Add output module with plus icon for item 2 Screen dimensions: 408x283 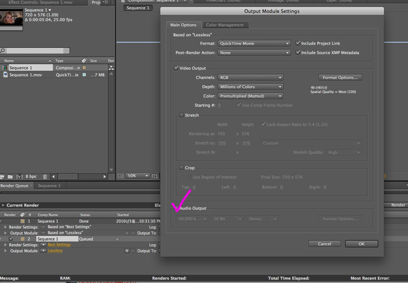[126, 251]
